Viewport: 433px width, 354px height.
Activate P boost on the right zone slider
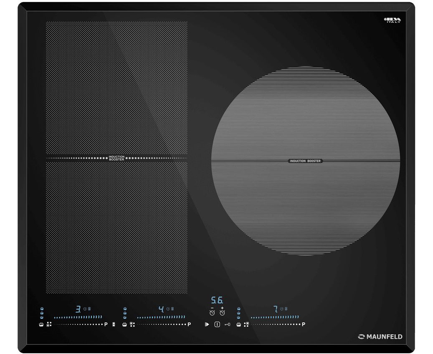(x=304, y=324)
